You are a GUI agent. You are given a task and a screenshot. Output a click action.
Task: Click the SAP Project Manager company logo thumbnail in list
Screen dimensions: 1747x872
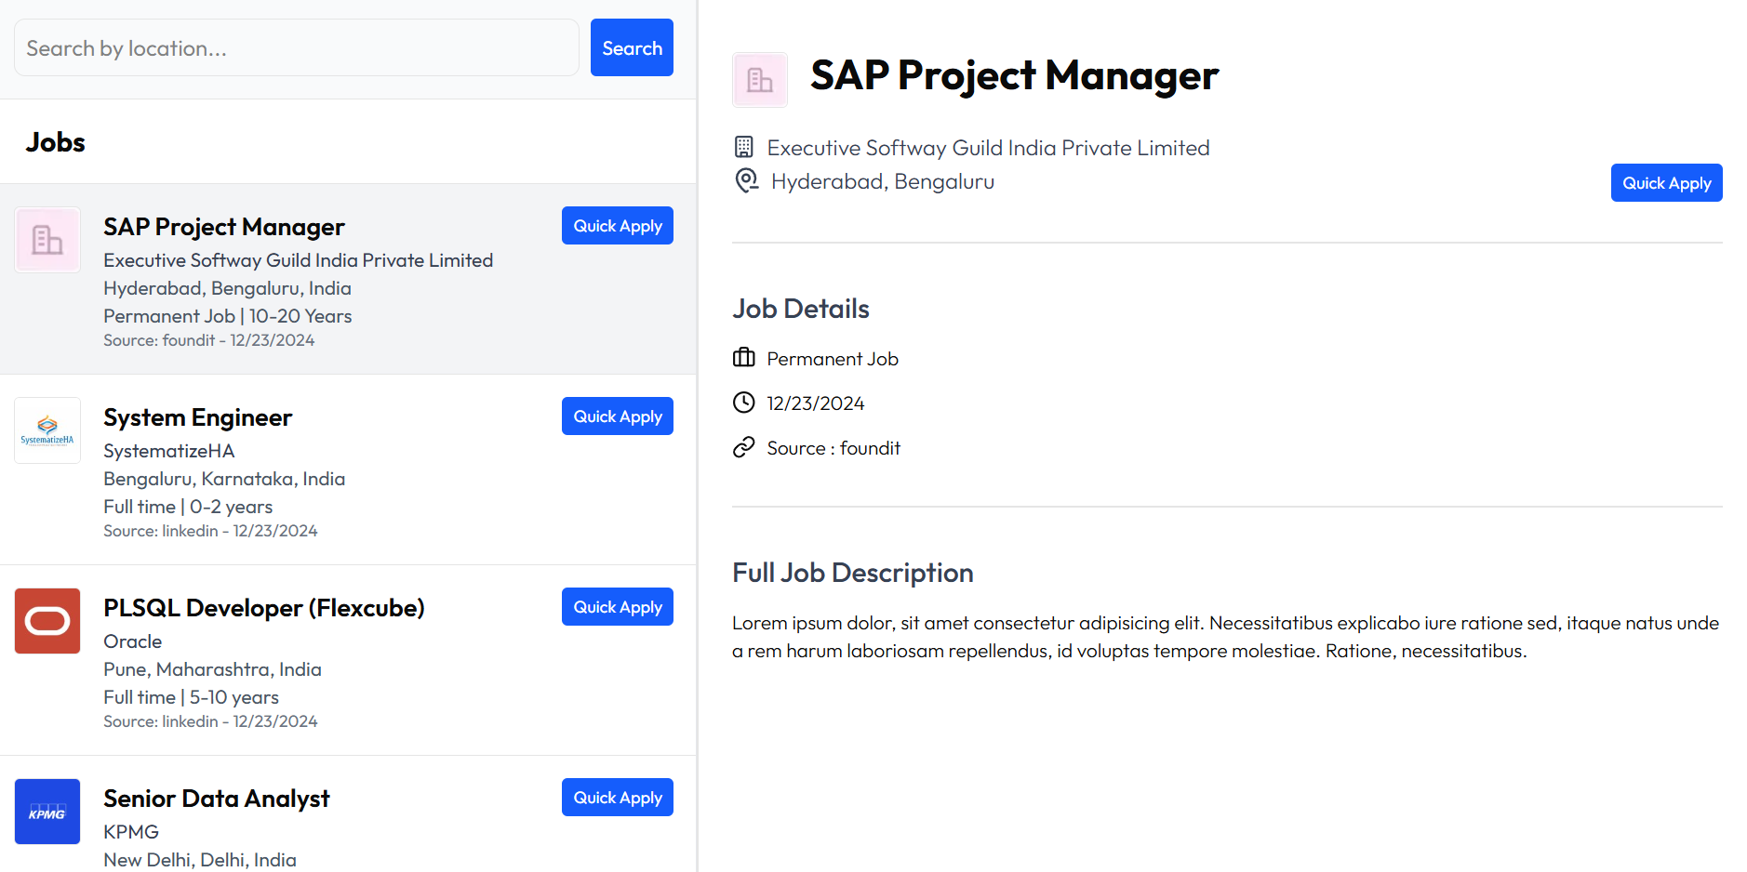click(x=47, y=240)
